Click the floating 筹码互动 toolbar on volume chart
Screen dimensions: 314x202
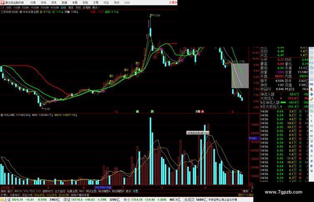tap(198, 133)
